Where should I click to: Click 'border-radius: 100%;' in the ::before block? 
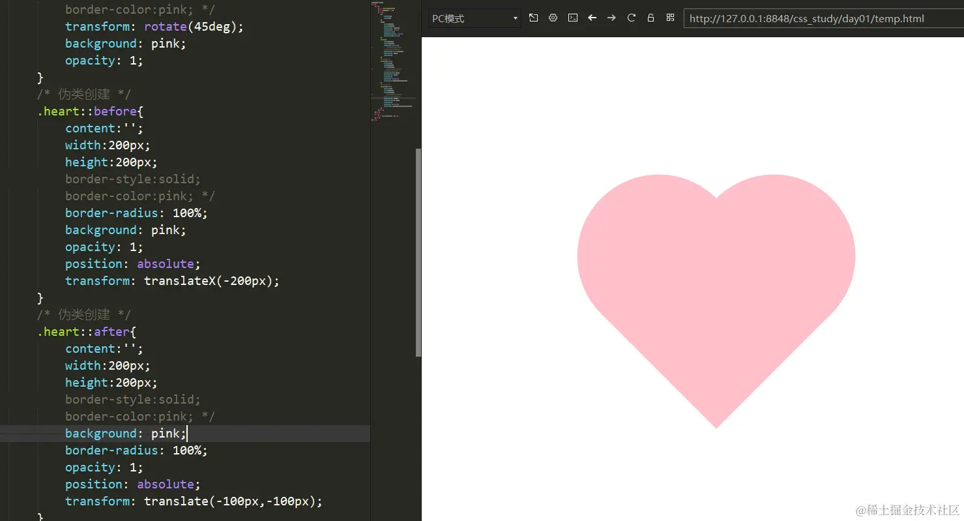click(136, 213)
